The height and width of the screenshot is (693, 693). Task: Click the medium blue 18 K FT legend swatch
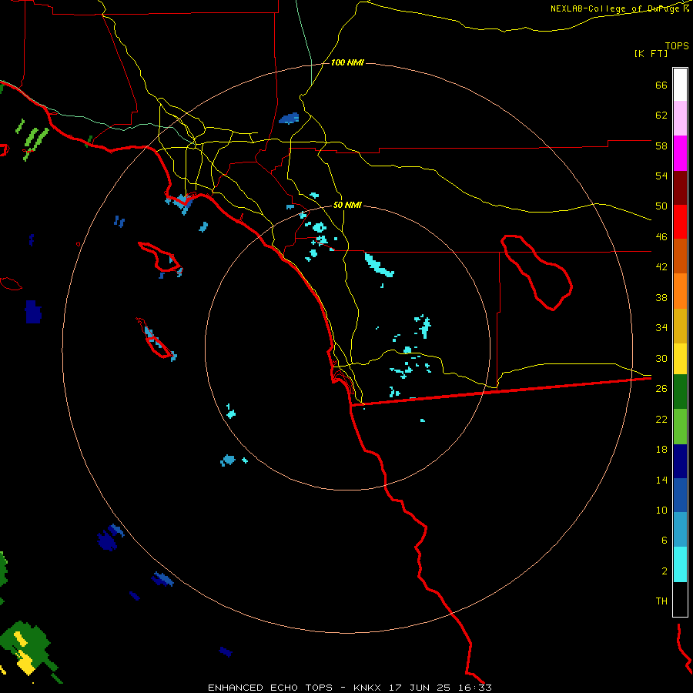point(680,495)
